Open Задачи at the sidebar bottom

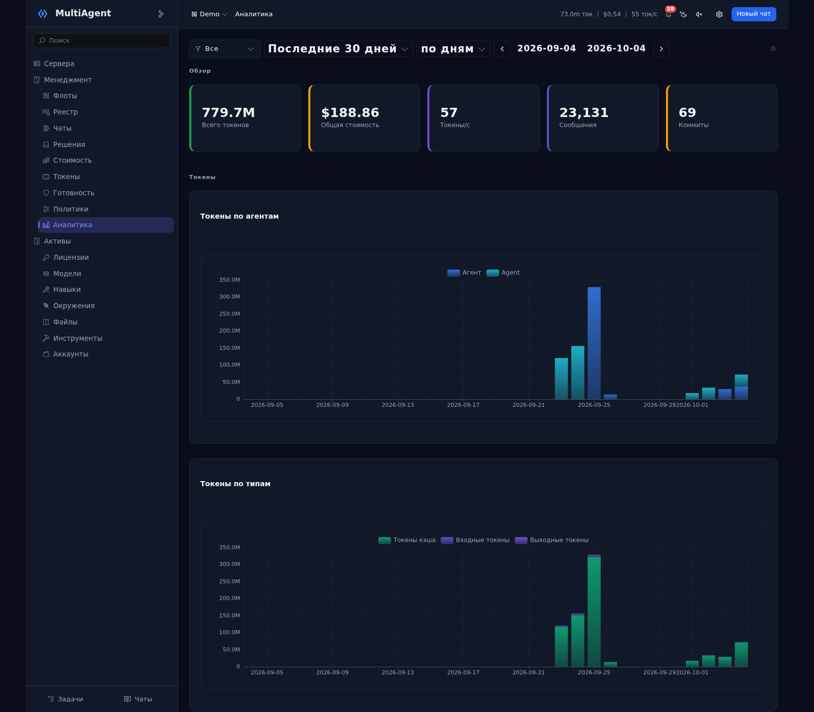65,699
